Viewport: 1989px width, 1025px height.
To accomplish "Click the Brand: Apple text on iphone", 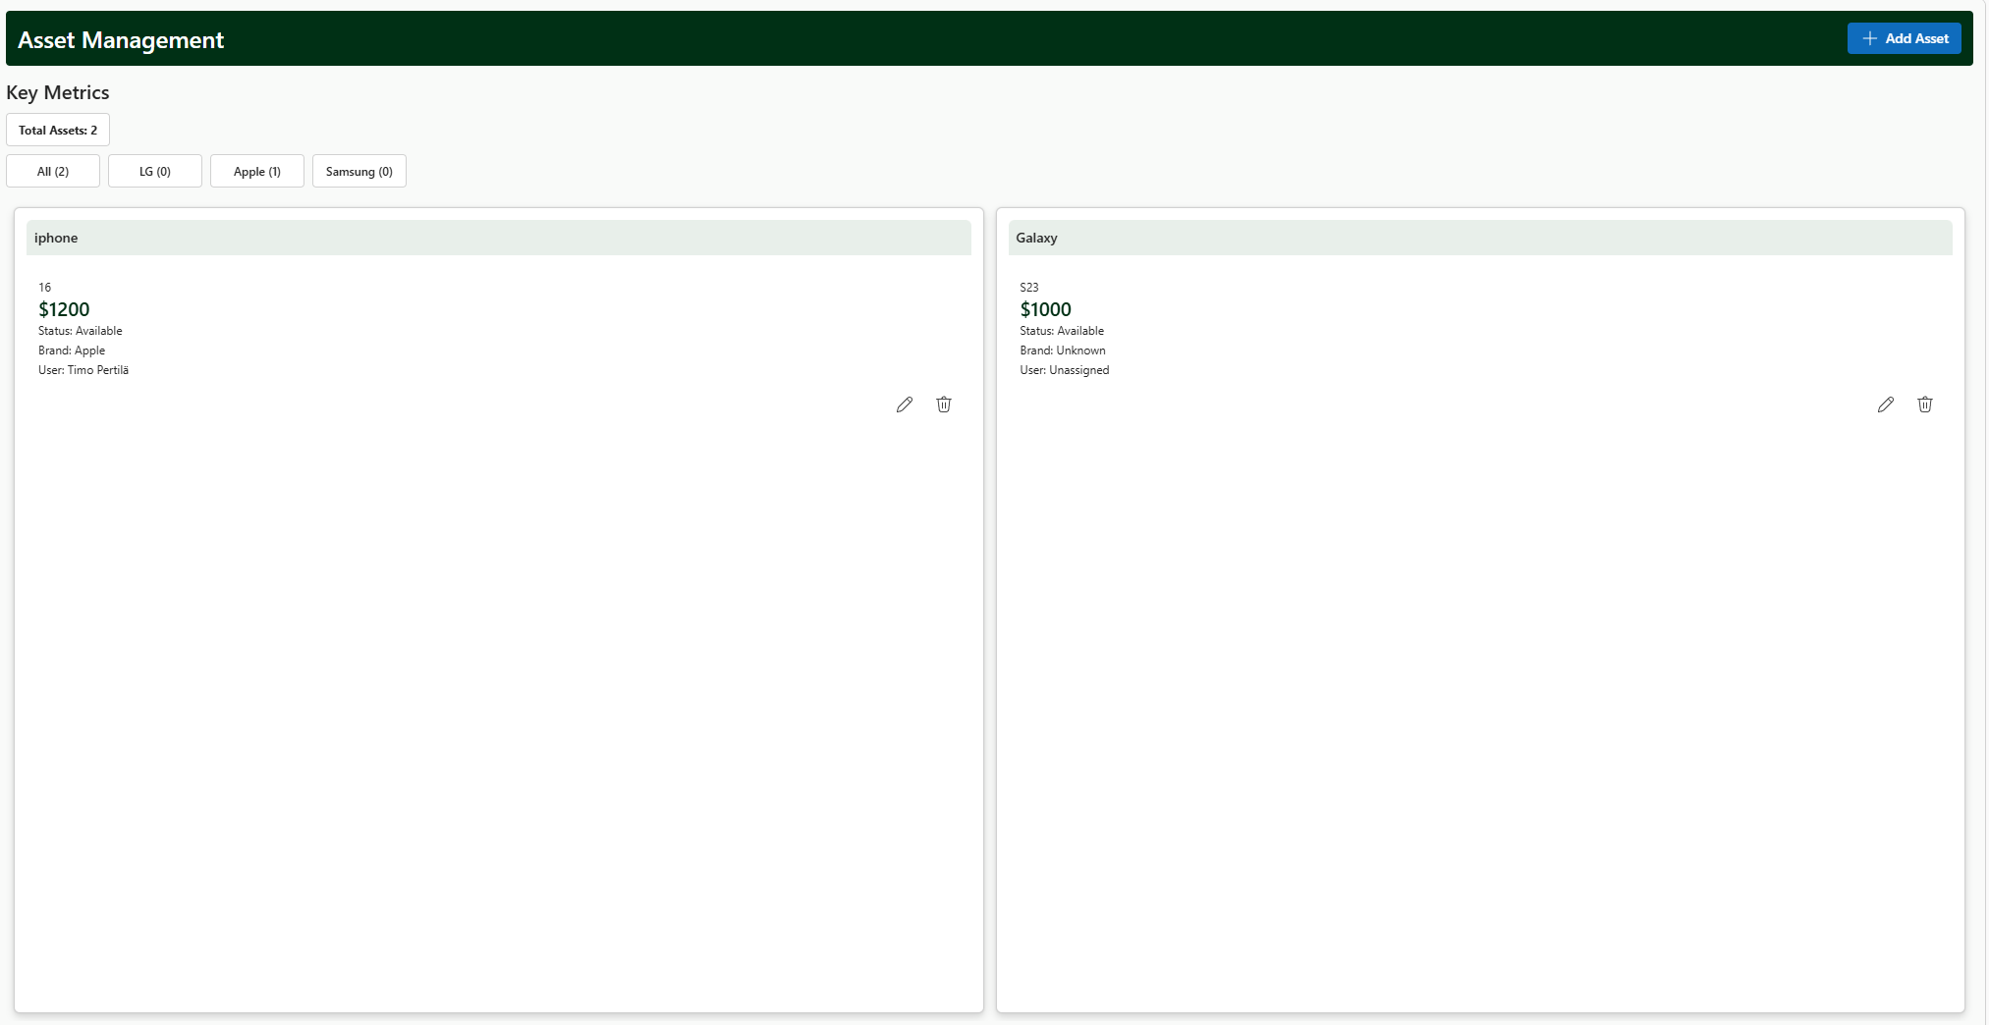I will 72,351.
